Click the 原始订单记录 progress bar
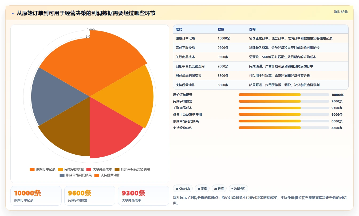This screenshot has height=216, width=359. pos(284,95)
